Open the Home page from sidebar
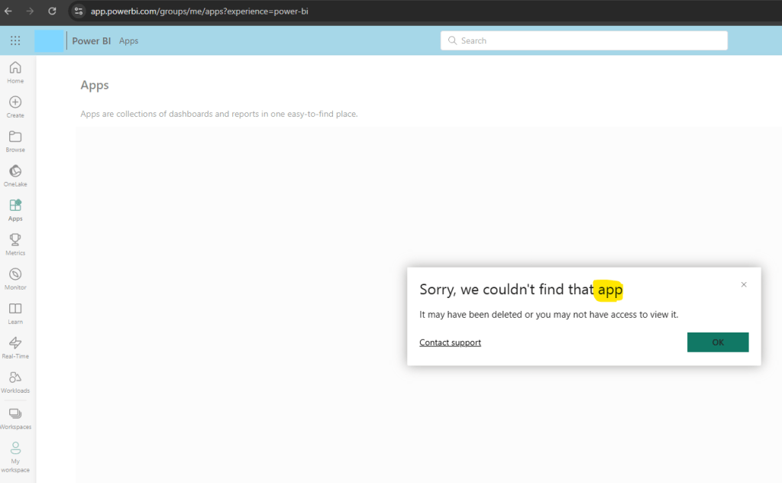Image resolution: width=782 pixels, height=483 pixels. (15, 72)
